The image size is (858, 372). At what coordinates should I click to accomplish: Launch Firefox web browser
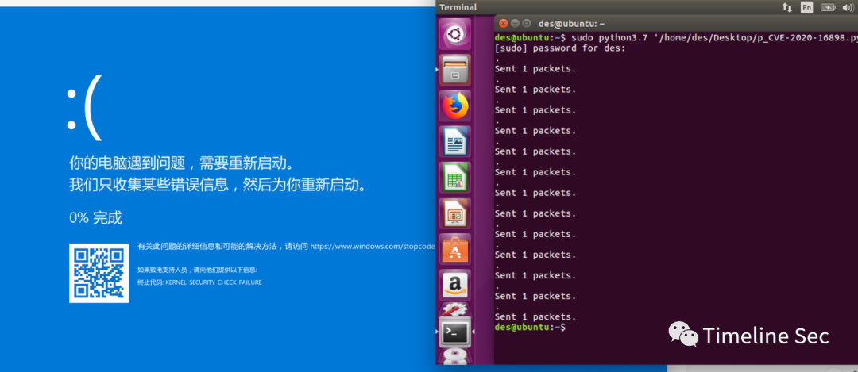pyautogui.click(x=455, y=106)
